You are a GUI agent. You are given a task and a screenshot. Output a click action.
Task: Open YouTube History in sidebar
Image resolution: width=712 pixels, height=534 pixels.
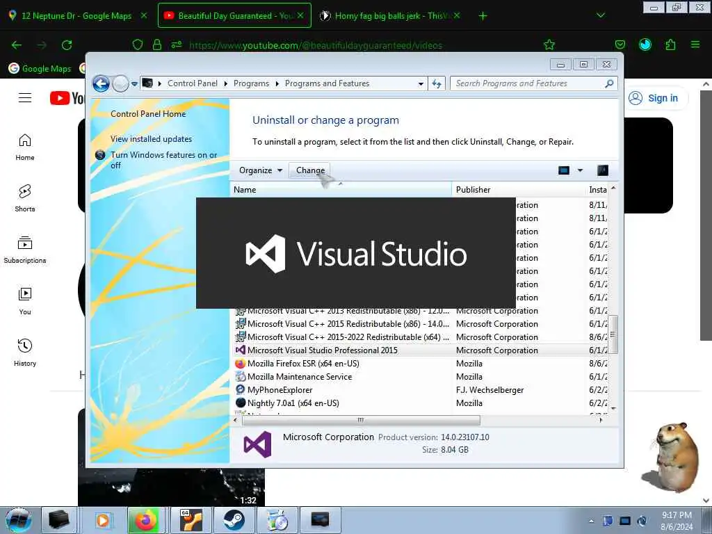pos(25,353)
